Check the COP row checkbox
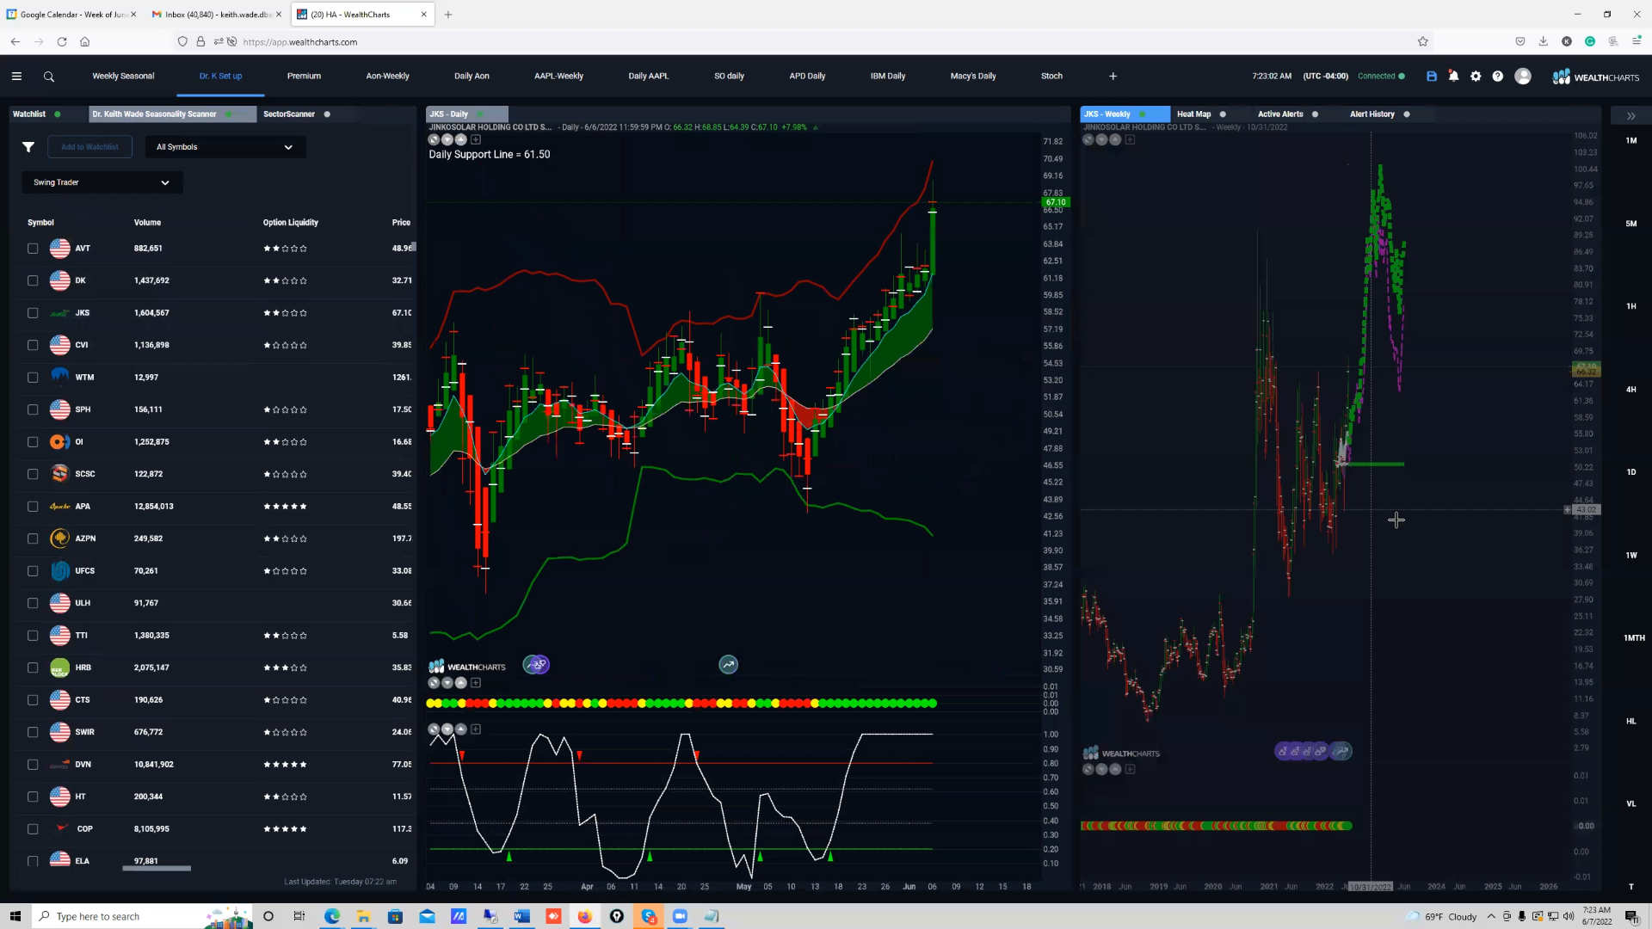The width and height of the screenshot is (1652, 929). click(x=33, y=829)
